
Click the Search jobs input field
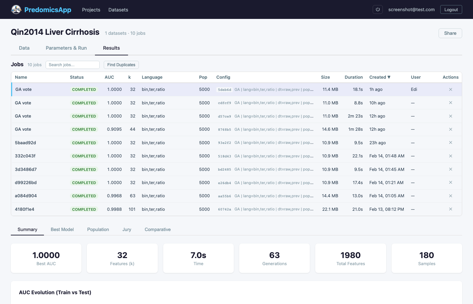point(73,65)
